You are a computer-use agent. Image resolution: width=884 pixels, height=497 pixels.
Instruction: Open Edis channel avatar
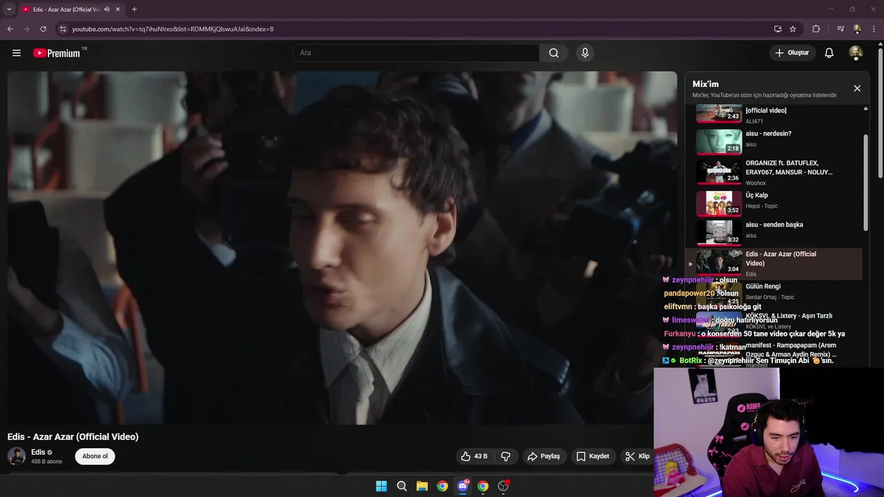coord(17,456)
